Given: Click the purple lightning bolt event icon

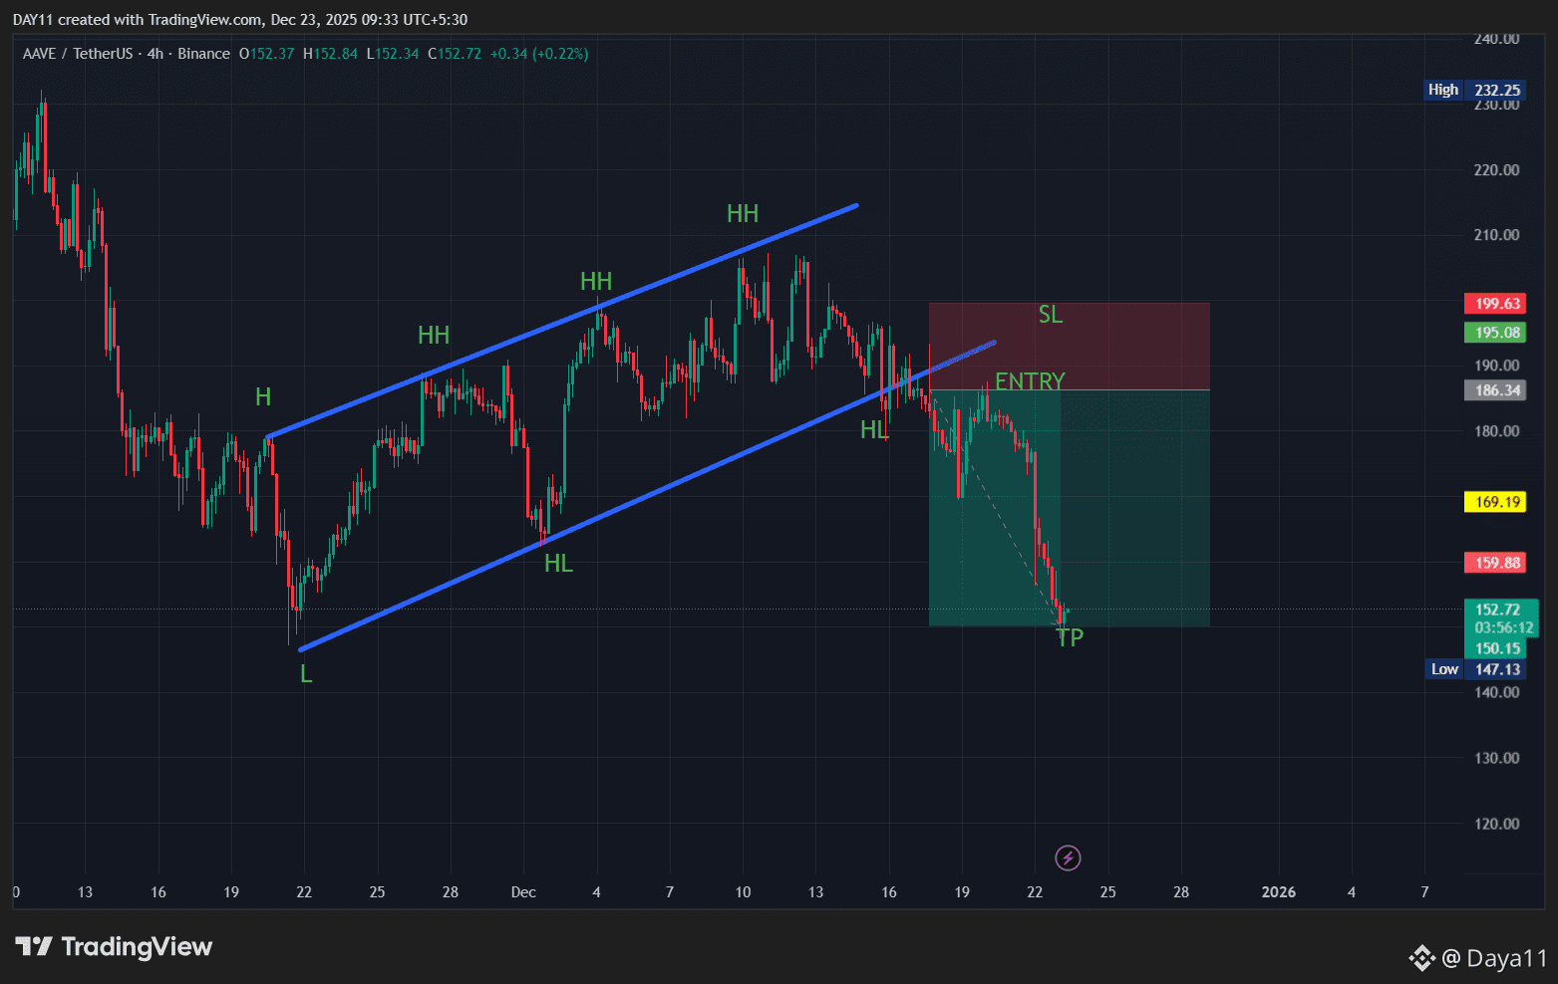Looking at the screenshot, I should coord(1068,858).
